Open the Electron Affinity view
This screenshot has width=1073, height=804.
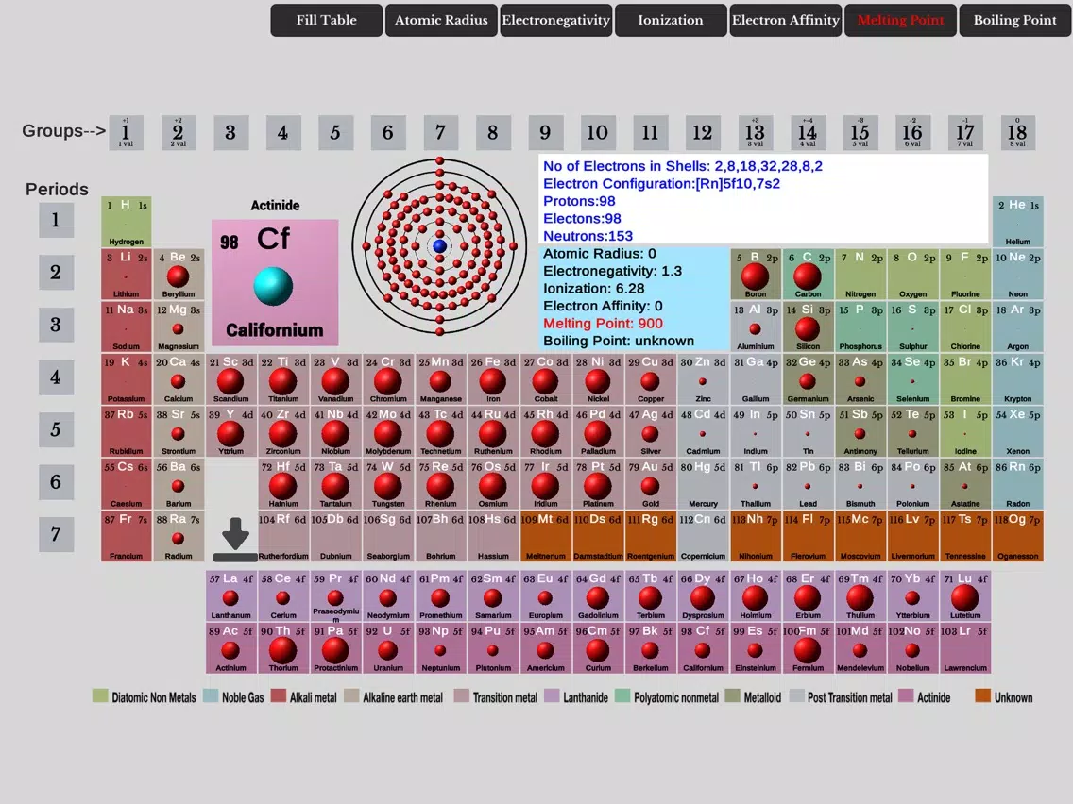pyautogui.click(x=786, y=20)
